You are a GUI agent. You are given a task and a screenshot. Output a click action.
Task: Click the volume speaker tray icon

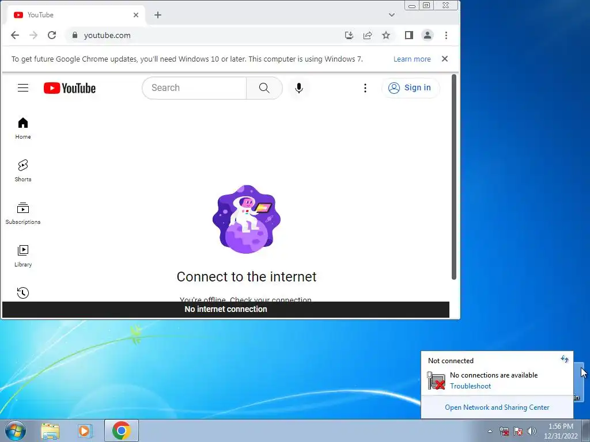pos(532,431)
